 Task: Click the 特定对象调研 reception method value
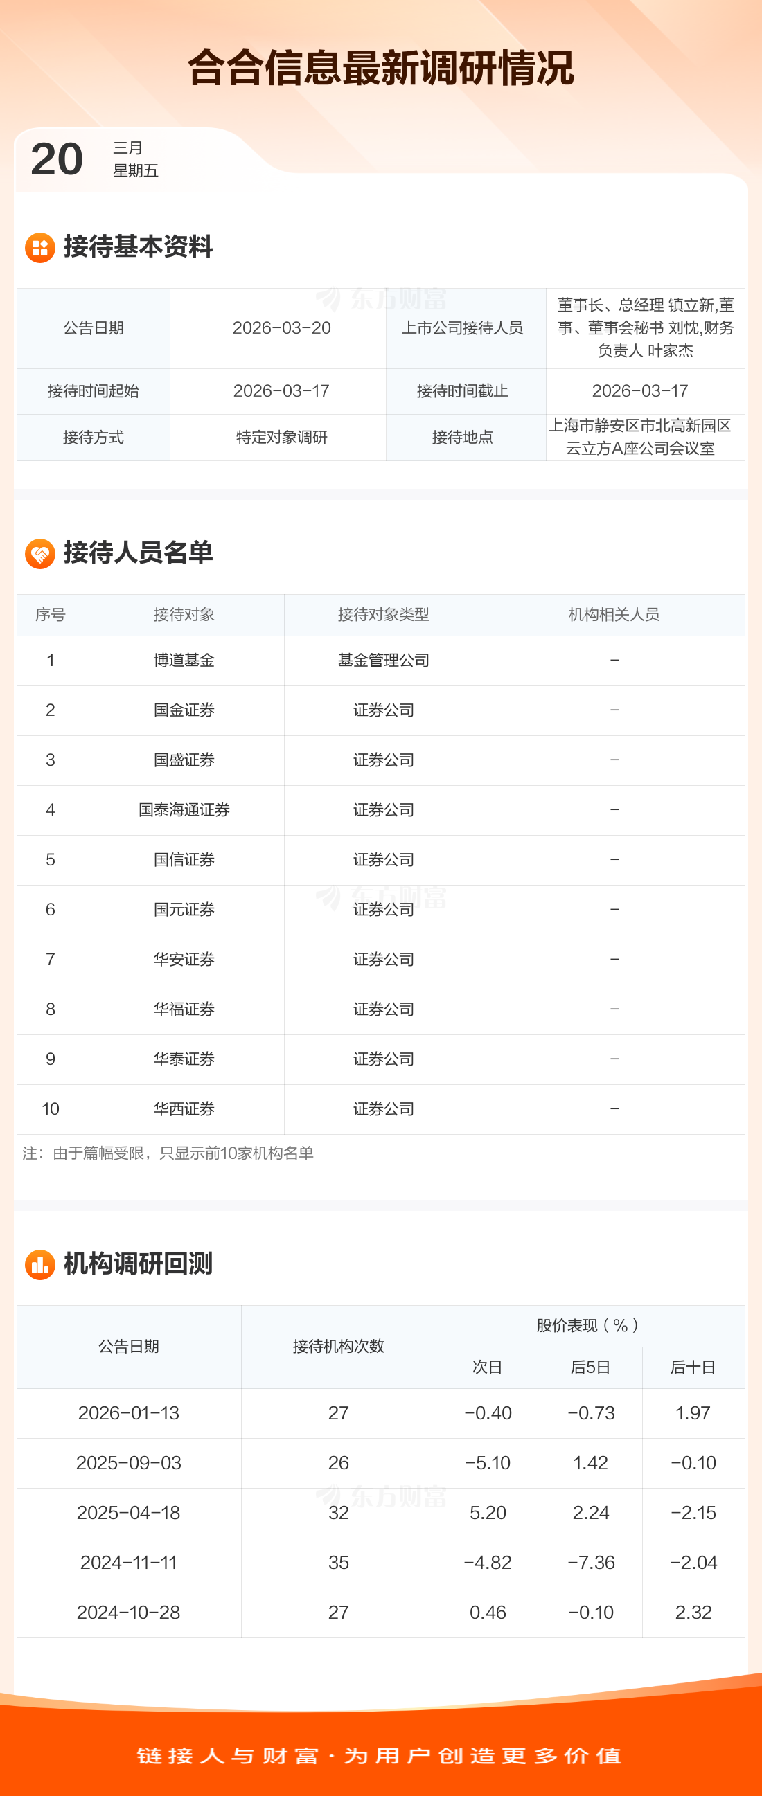(x=282, y=437)
